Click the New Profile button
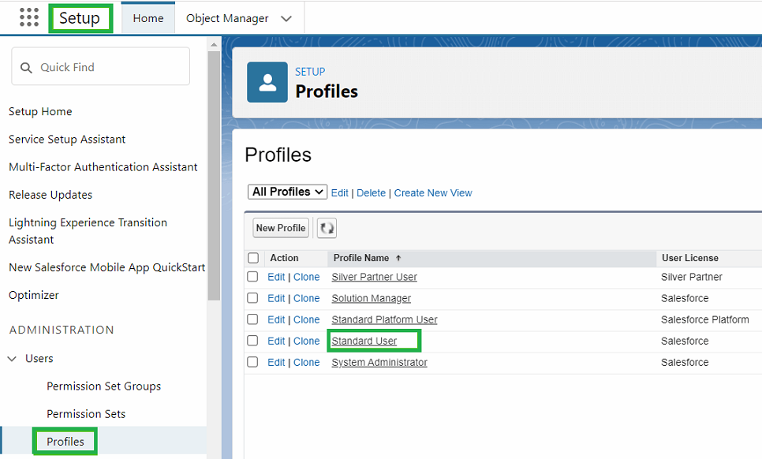 click(280, 227)
